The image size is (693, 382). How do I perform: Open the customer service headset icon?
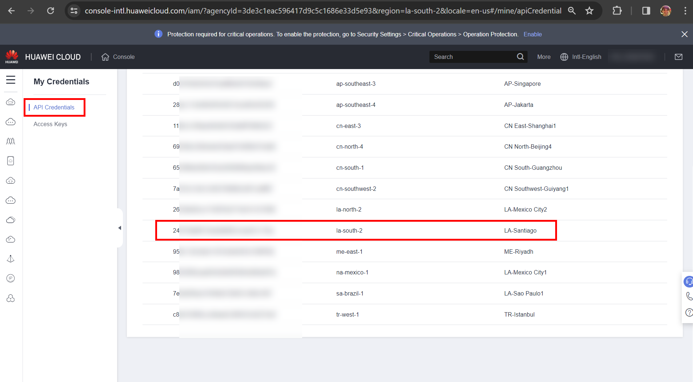689,281
